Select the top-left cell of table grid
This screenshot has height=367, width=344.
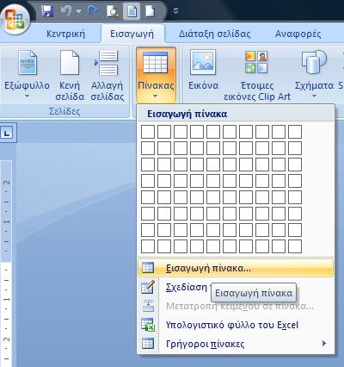point(148,132)
